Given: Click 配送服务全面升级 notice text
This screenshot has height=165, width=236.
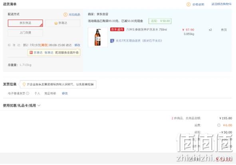Looking at the screenshot, I should [x=67, y=53].
